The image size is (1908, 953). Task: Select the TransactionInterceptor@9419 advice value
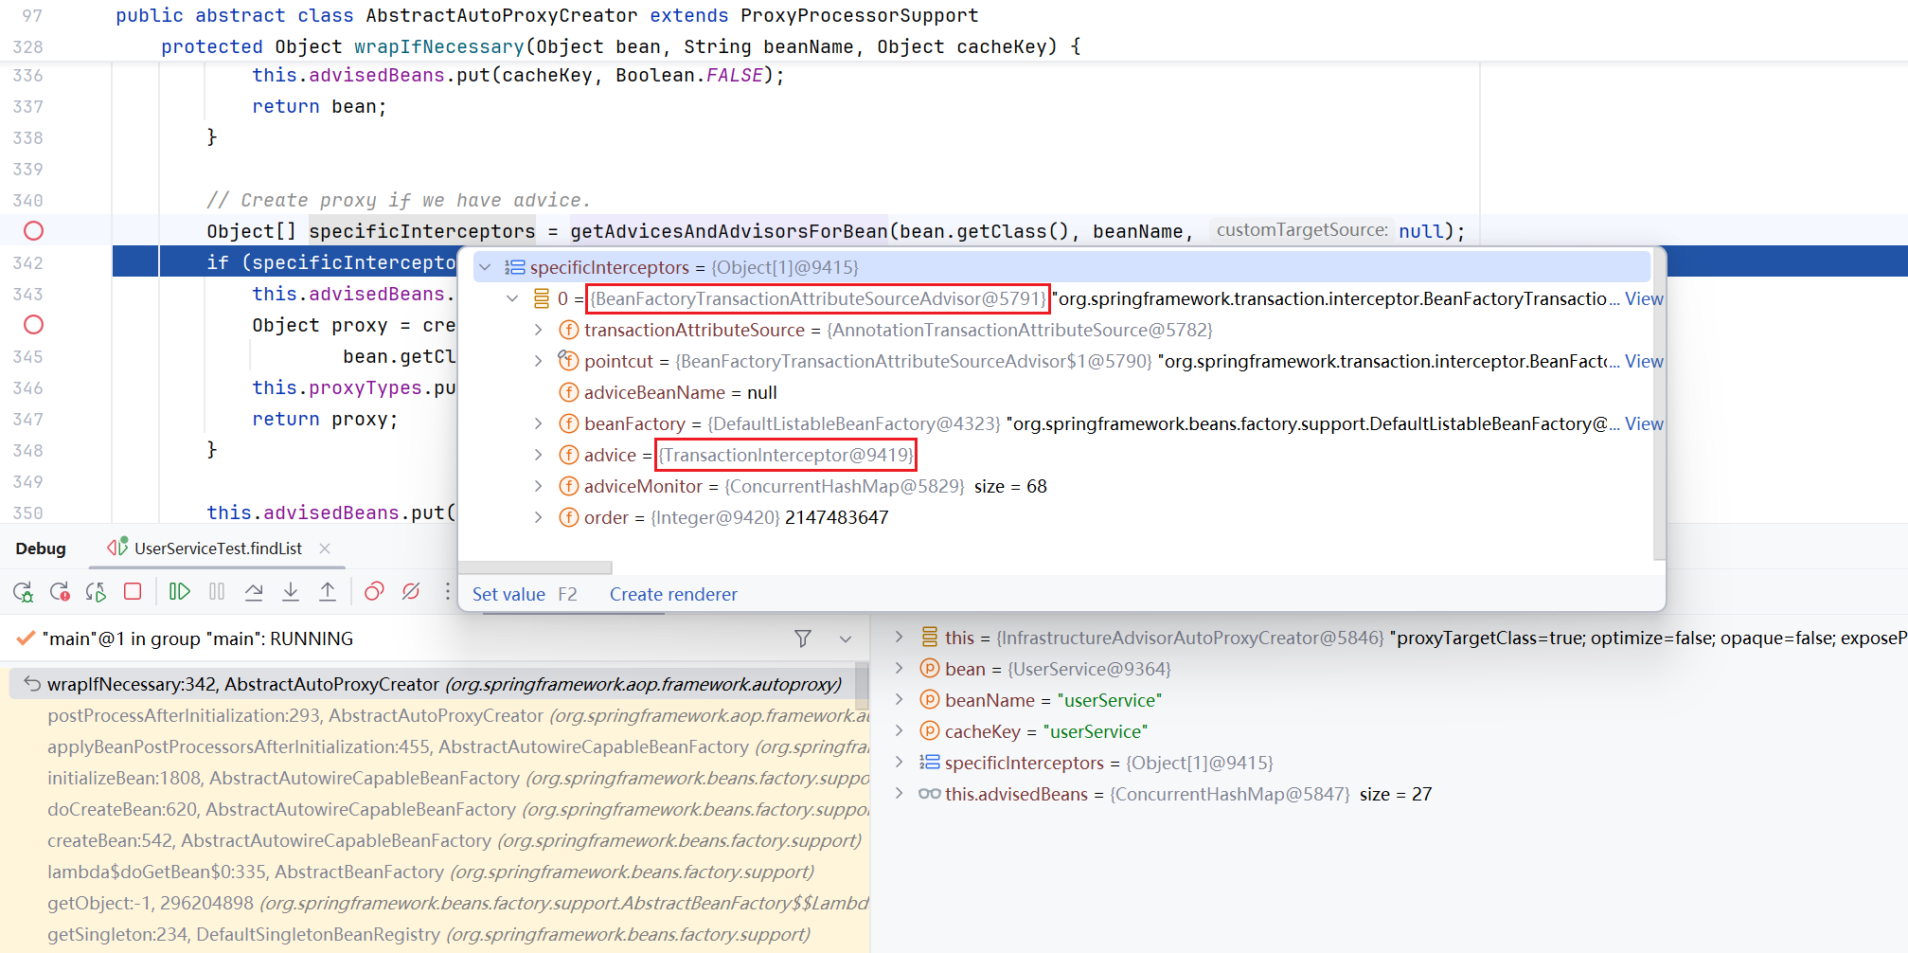[x=787, y=455]
